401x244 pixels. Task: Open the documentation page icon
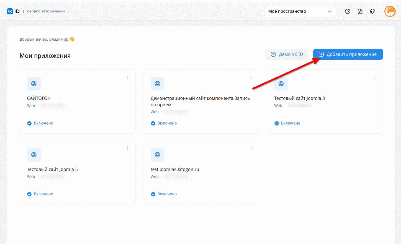(360, 11)
